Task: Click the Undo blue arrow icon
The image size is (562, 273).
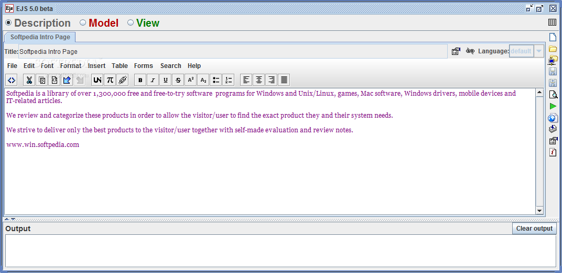Action: [67, 80]
